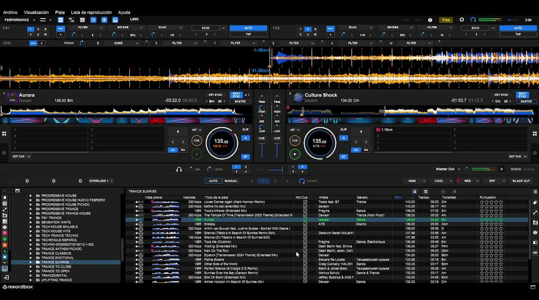Click deck 2 next beat jump arrow
Viewport: 539px width, 300px height.
366,142
